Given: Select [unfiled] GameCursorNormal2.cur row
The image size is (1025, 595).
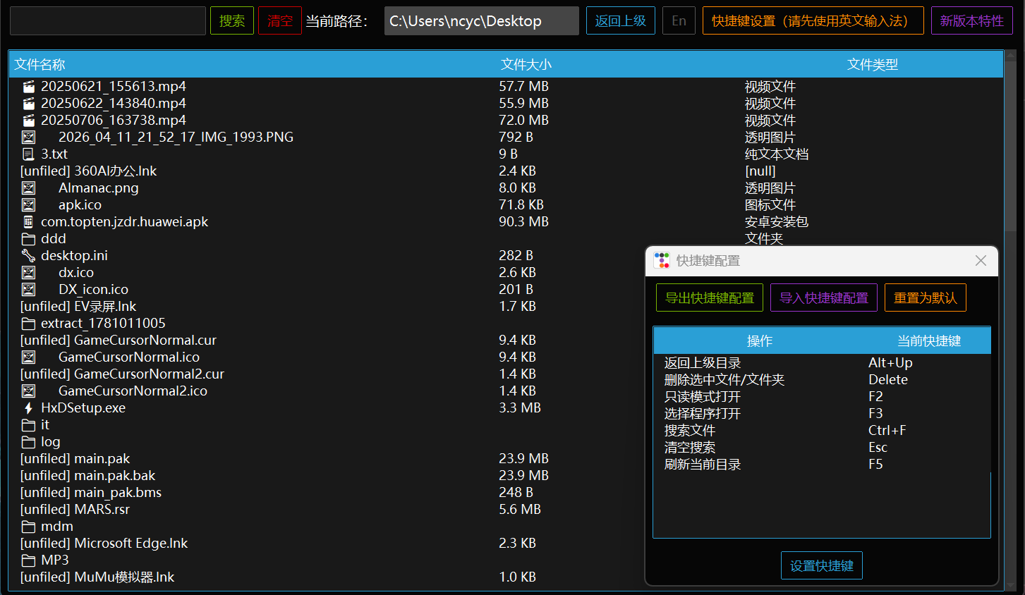Looking at the screenshot, I should click(328, 374).
